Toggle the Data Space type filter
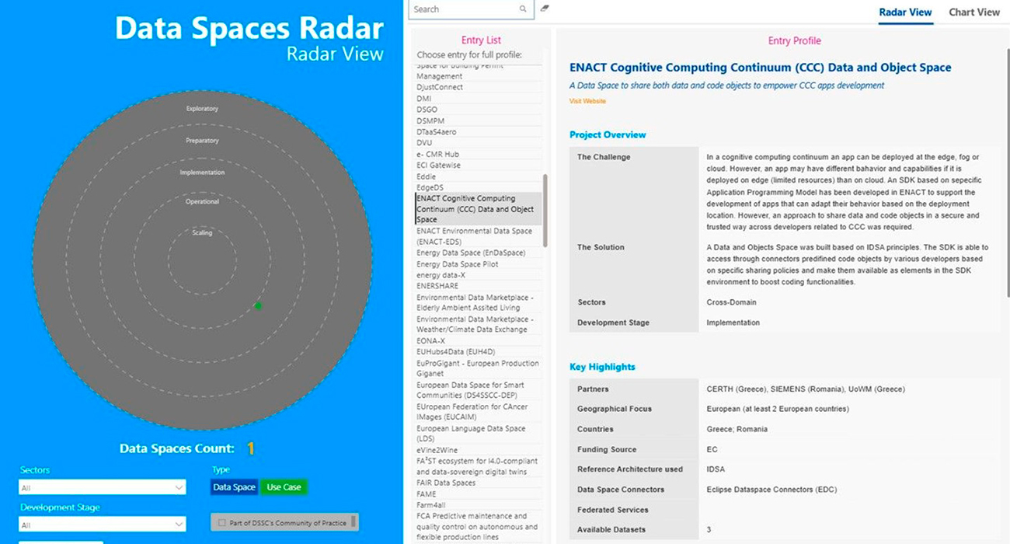 pyautogui.click(x=234, y=487)
